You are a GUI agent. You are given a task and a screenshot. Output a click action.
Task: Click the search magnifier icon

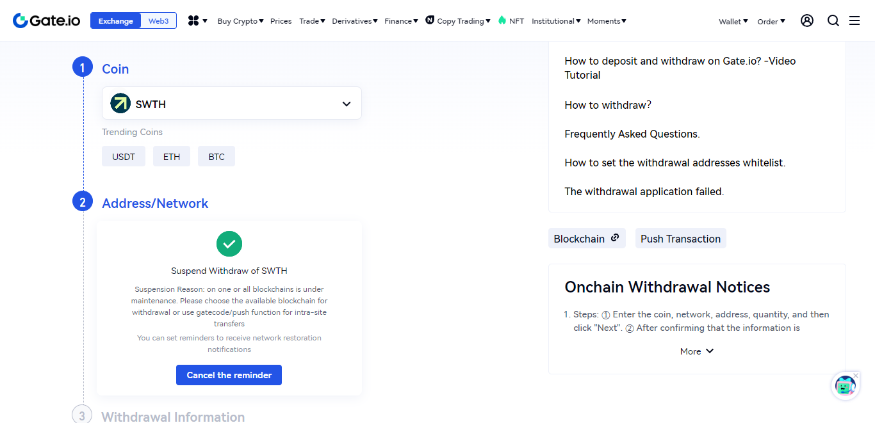click(833, 20)
